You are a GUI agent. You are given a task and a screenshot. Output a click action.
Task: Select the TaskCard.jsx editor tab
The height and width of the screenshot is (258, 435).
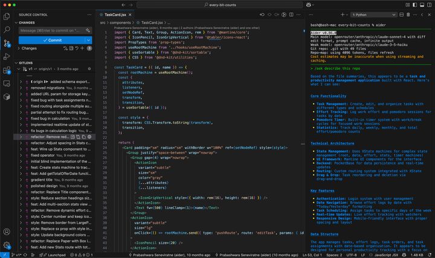(115, 14)
